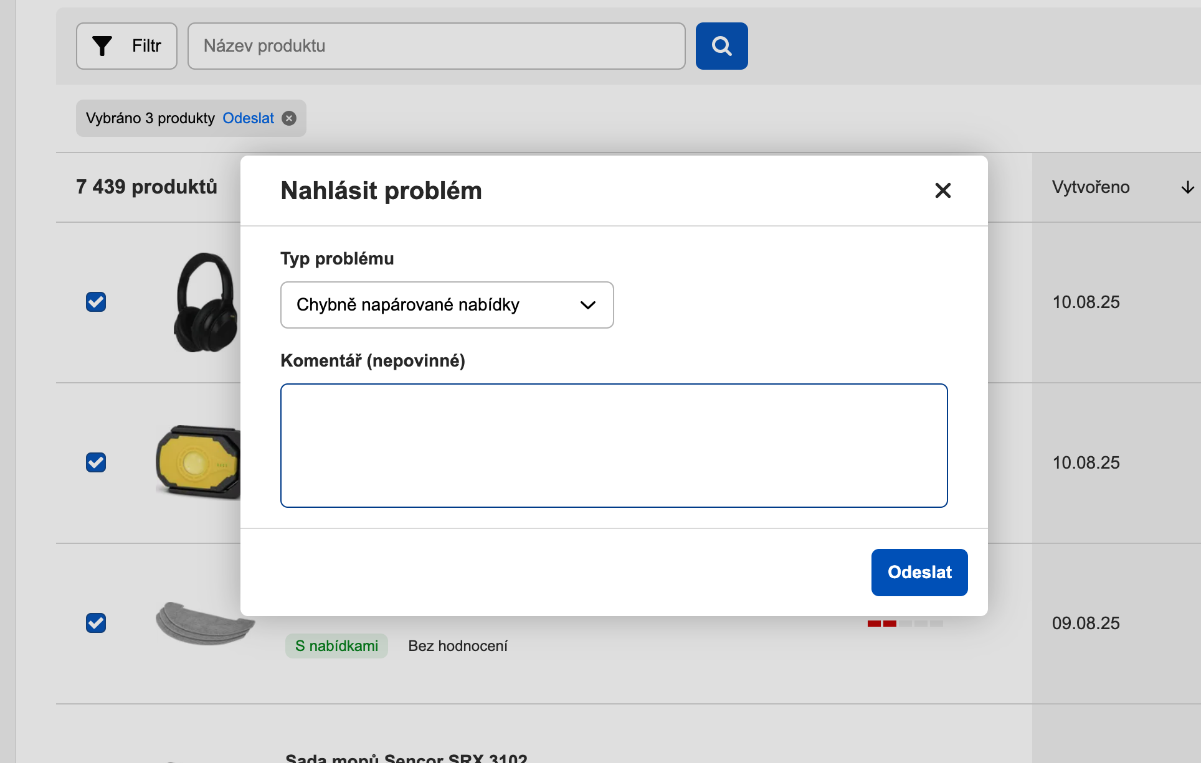Screen dimensions: 1201x763
Task: Click the Komentář text area
Action: (614, 446)
